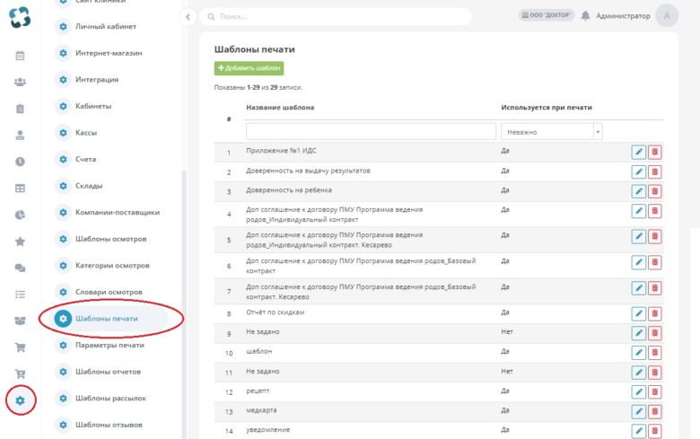Edit the 'медкарта' template
Screen dimensions: 700x439
pyautogui.click(x=639, y=411)
